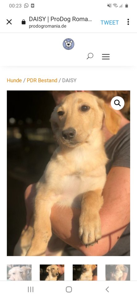The width and height of the screenshot is (137, 299).
Task: Select the fourth gallery thumbnail
Action: pos(118,272)
